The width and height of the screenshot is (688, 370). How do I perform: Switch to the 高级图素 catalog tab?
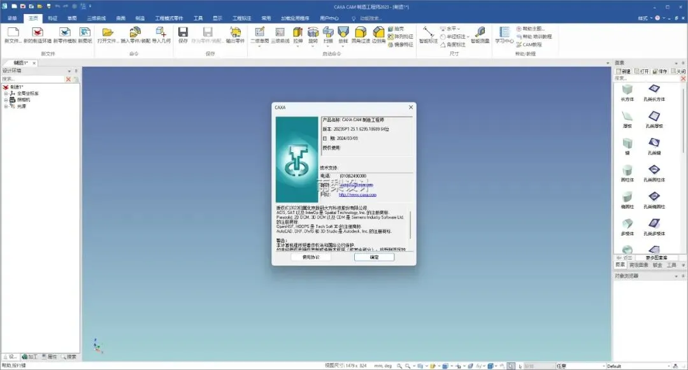(x=639, y=265)
